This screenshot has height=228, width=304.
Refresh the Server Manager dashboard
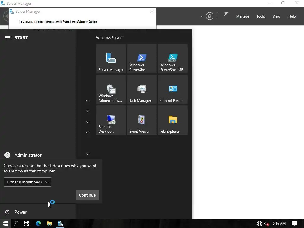click(x=209, y=16)
